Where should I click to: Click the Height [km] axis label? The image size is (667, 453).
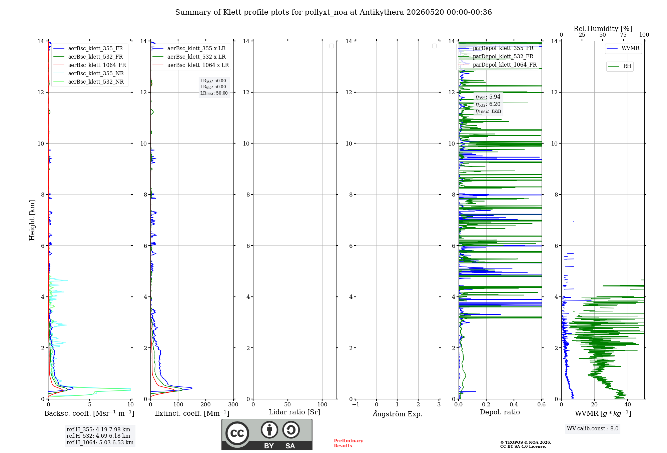tap(32, 220)
